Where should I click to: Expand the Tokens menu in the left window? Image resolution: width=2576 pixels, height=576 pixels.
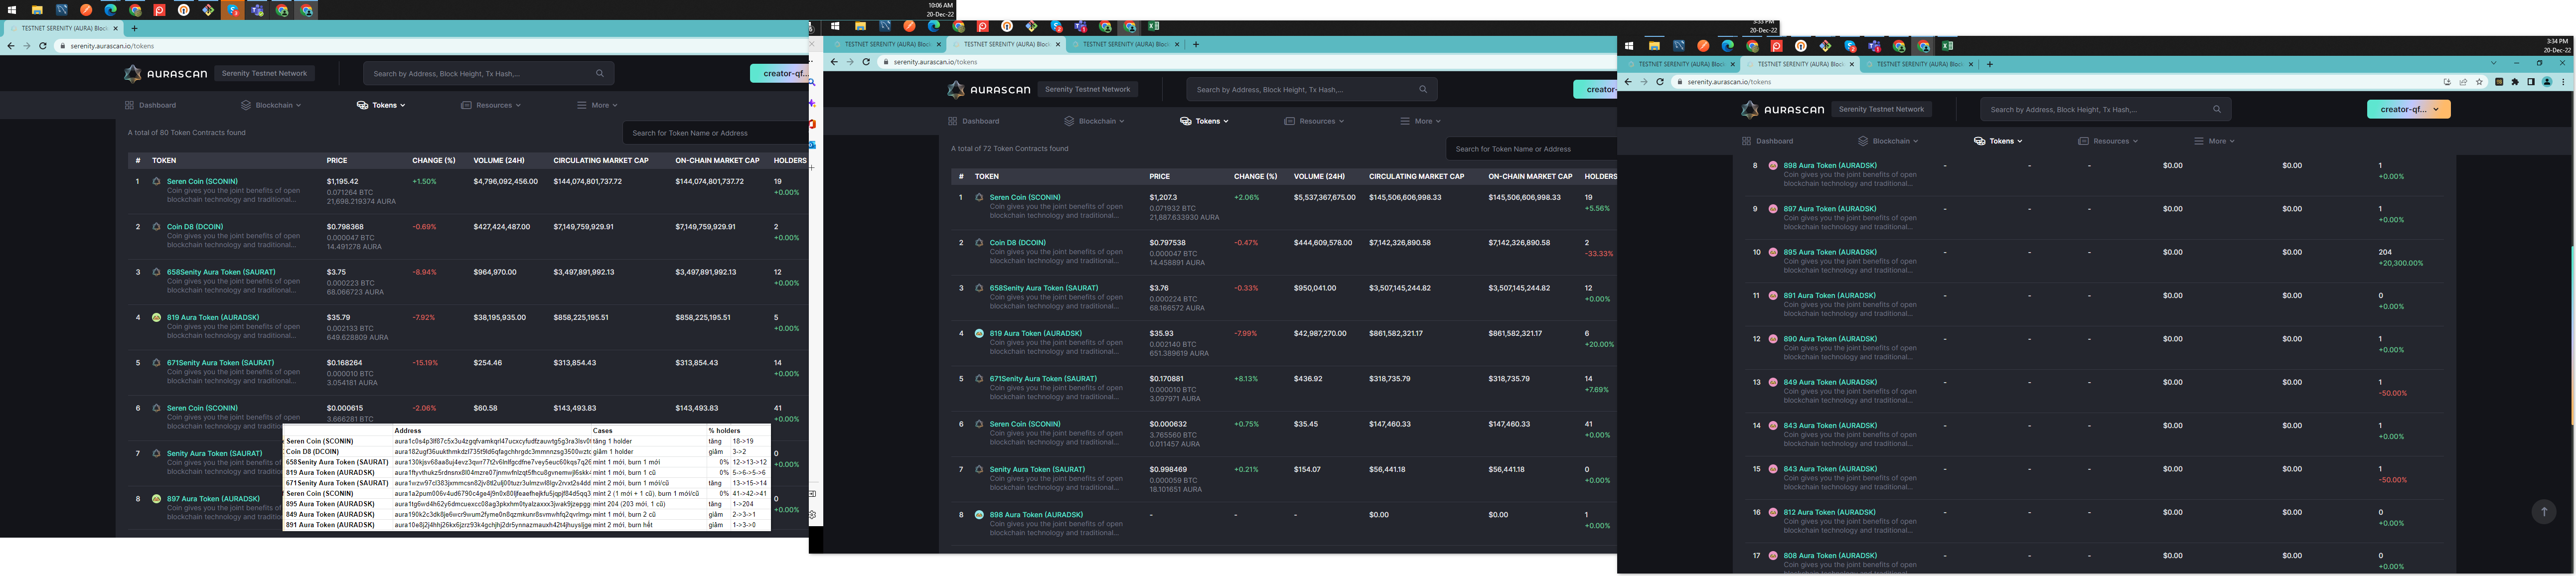[381, 105]
